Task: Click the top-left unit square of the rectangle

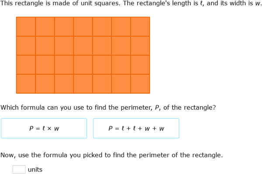Action: [26, 26]
